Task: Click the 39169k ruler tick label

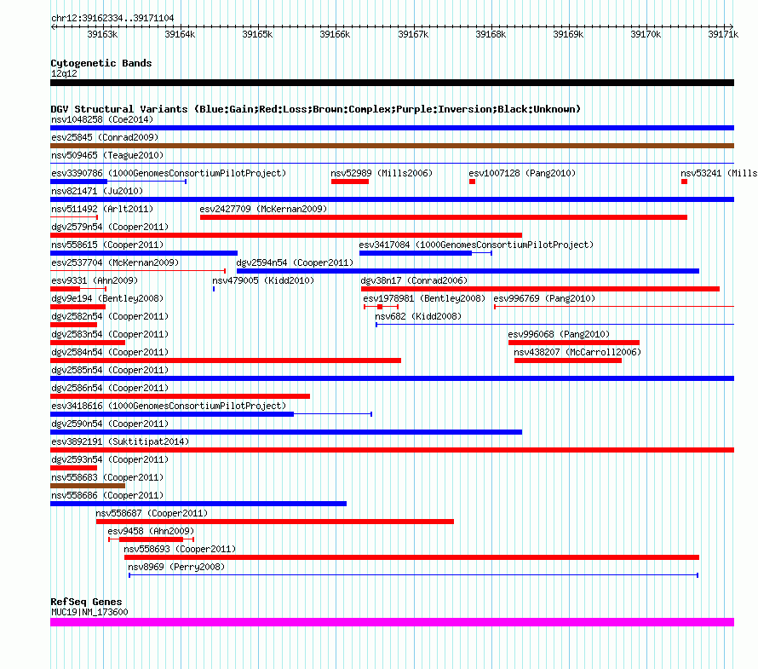Action: [x=568, y=34]
